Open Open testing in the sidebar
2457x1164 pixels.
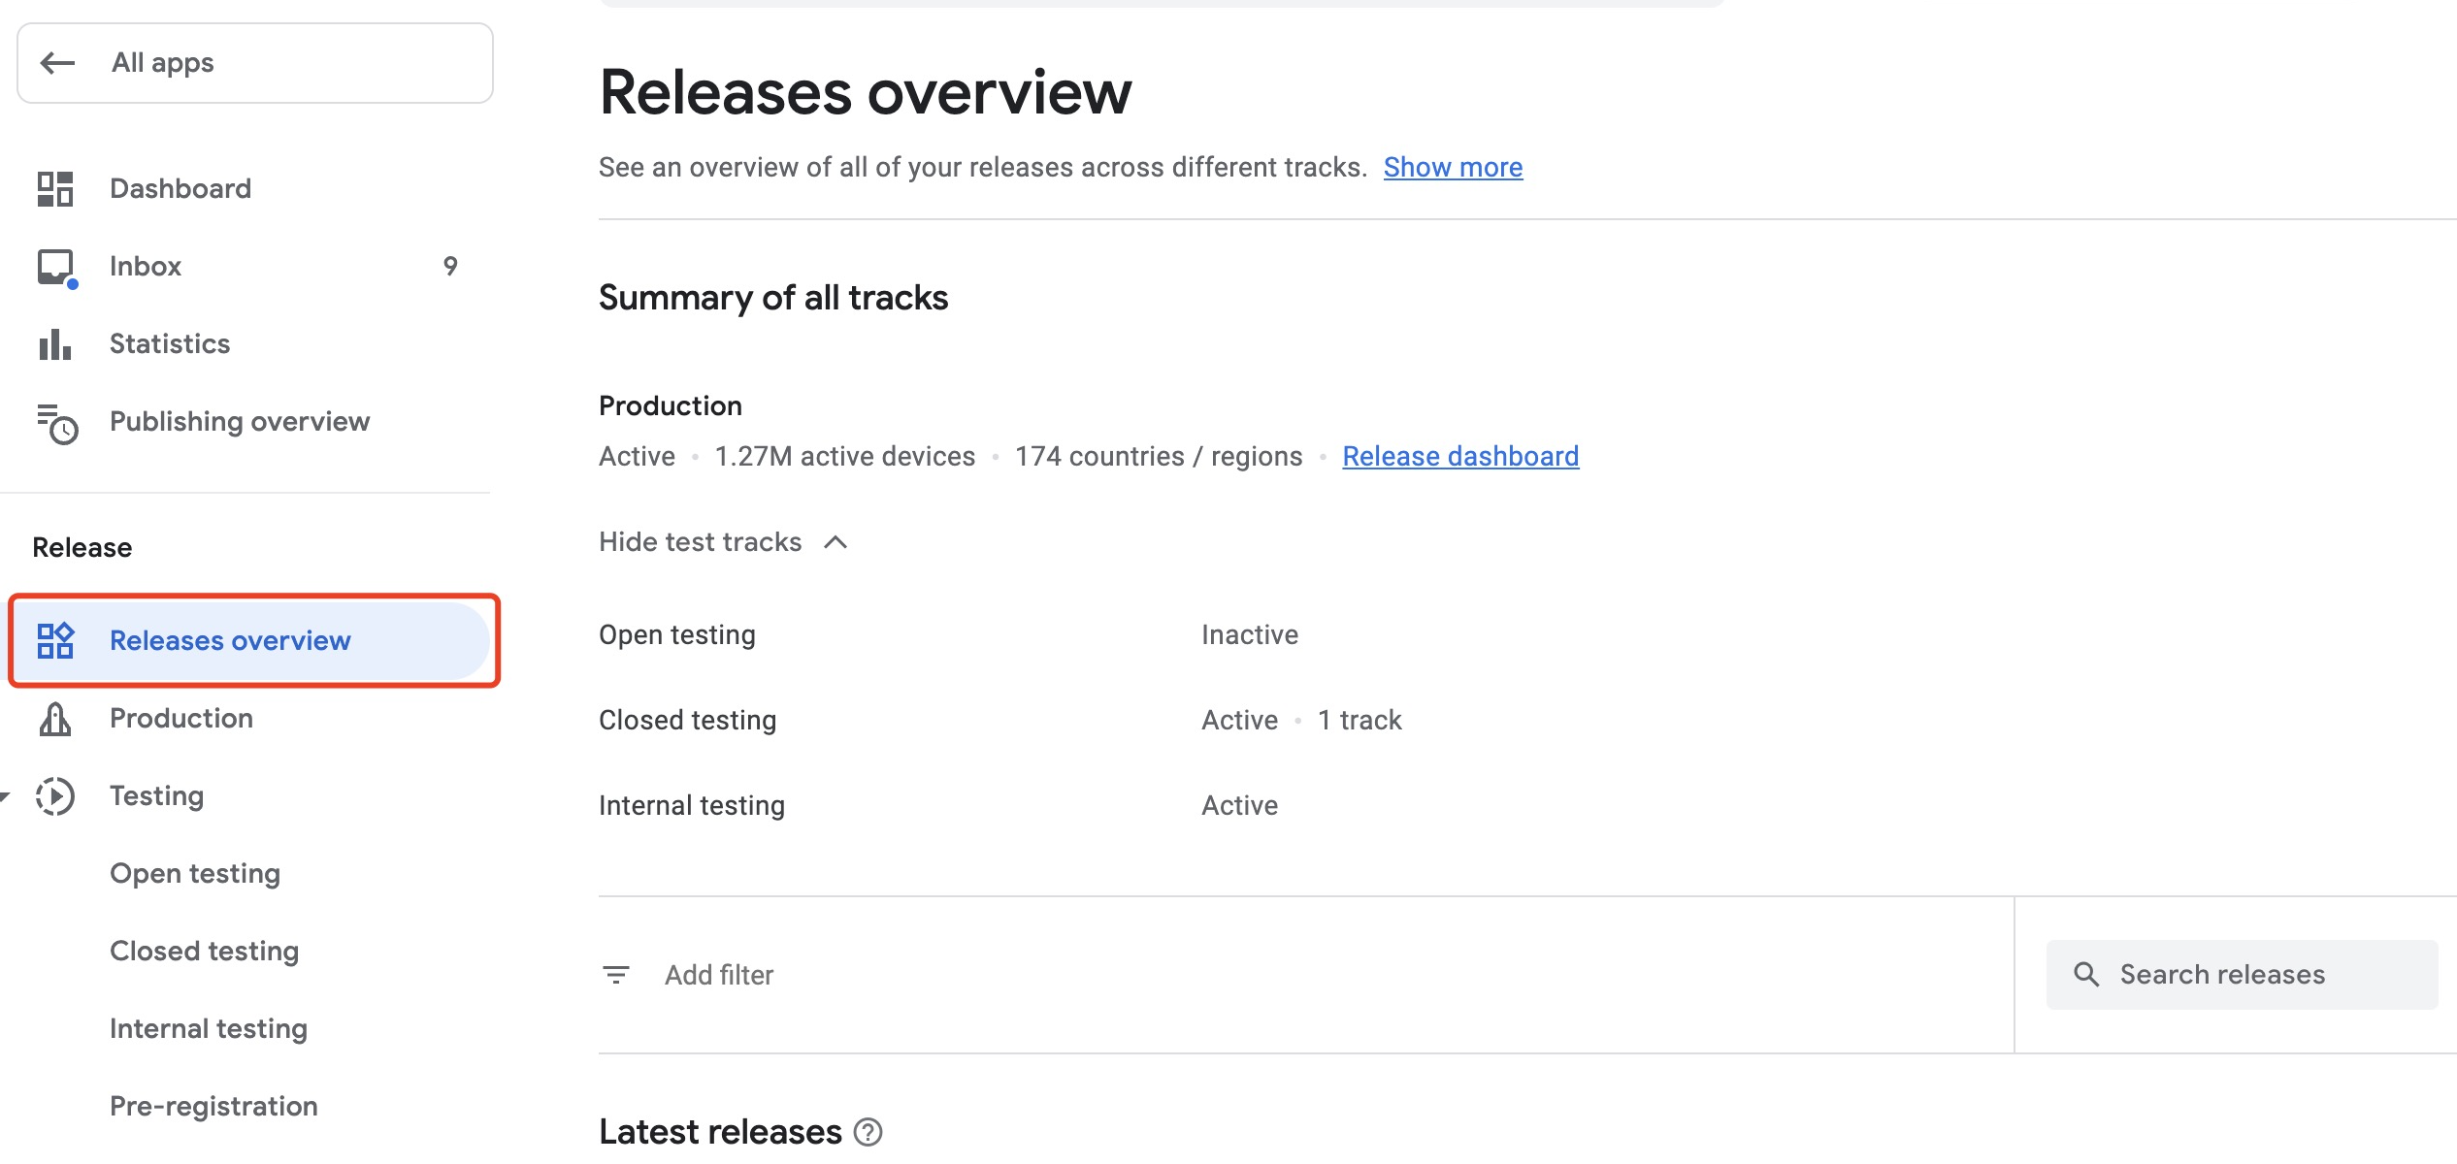click(195, 873)
